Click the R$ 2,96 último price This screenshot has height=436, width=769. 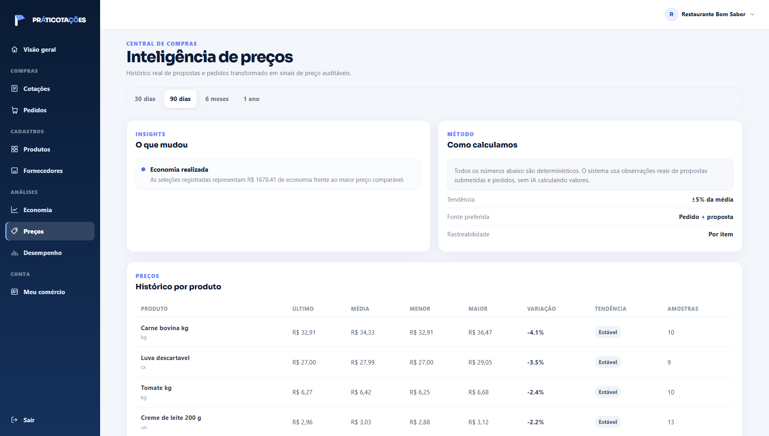[302, 422]
